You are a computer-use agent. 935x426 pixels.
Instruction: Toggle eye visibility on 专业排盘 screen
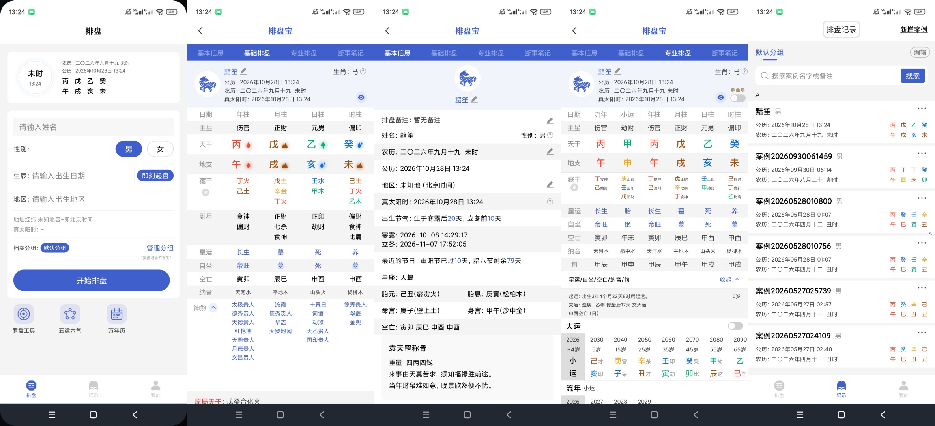721,97
